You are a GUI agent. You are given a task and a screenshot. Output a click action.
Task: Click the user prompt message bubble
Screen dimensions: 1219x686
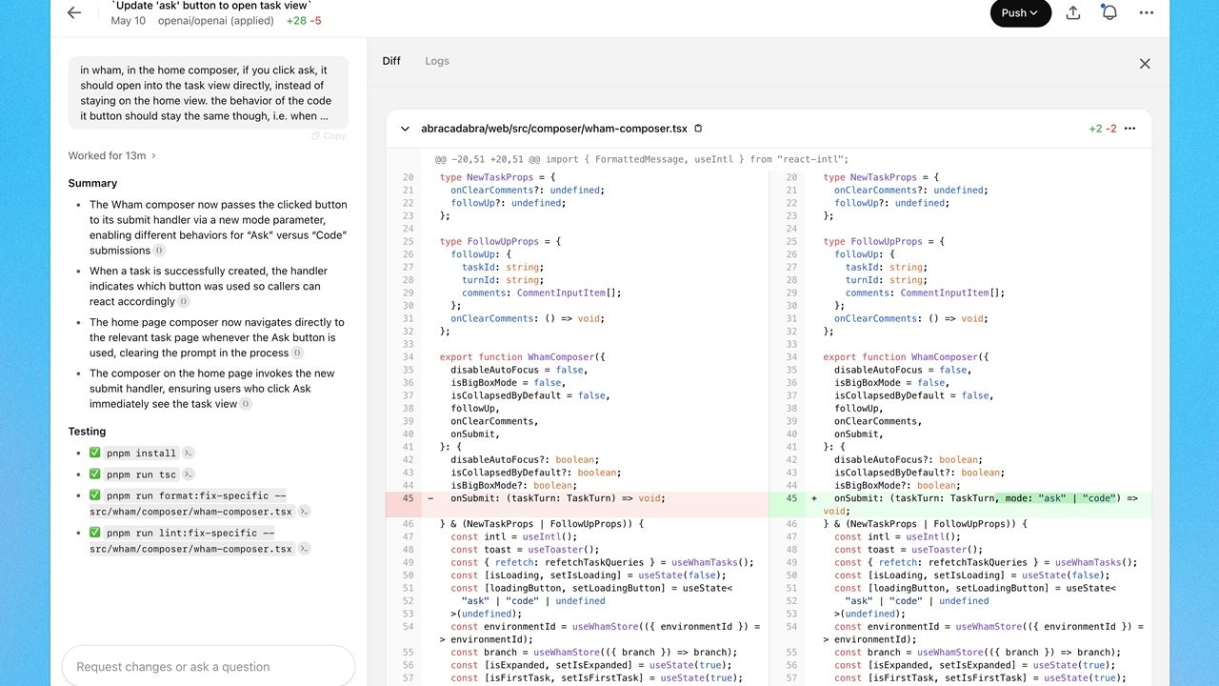click(x=208, y=92)
